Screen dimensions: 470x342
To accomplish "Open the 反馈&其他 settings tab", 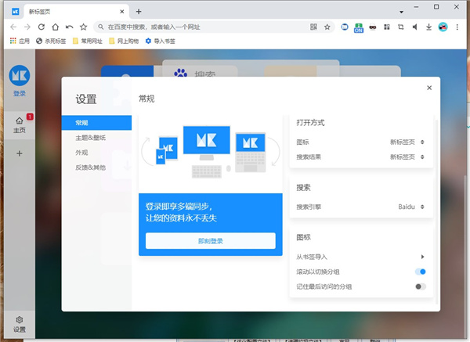I will (90, 167).
